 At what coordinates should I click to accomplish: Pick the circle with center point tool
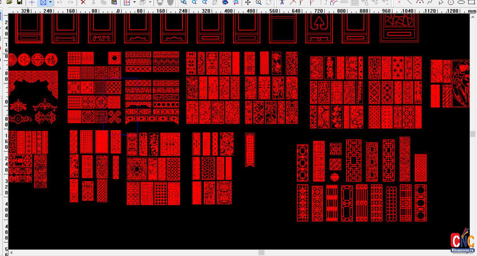(451, 2)
